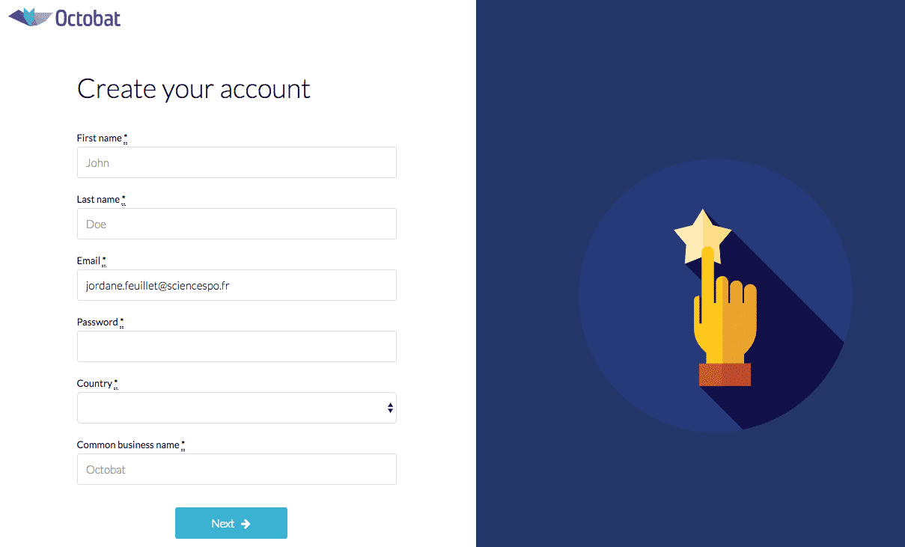Click the star in the illustration
Screen dimensions: 905x547
pos(701,235)
